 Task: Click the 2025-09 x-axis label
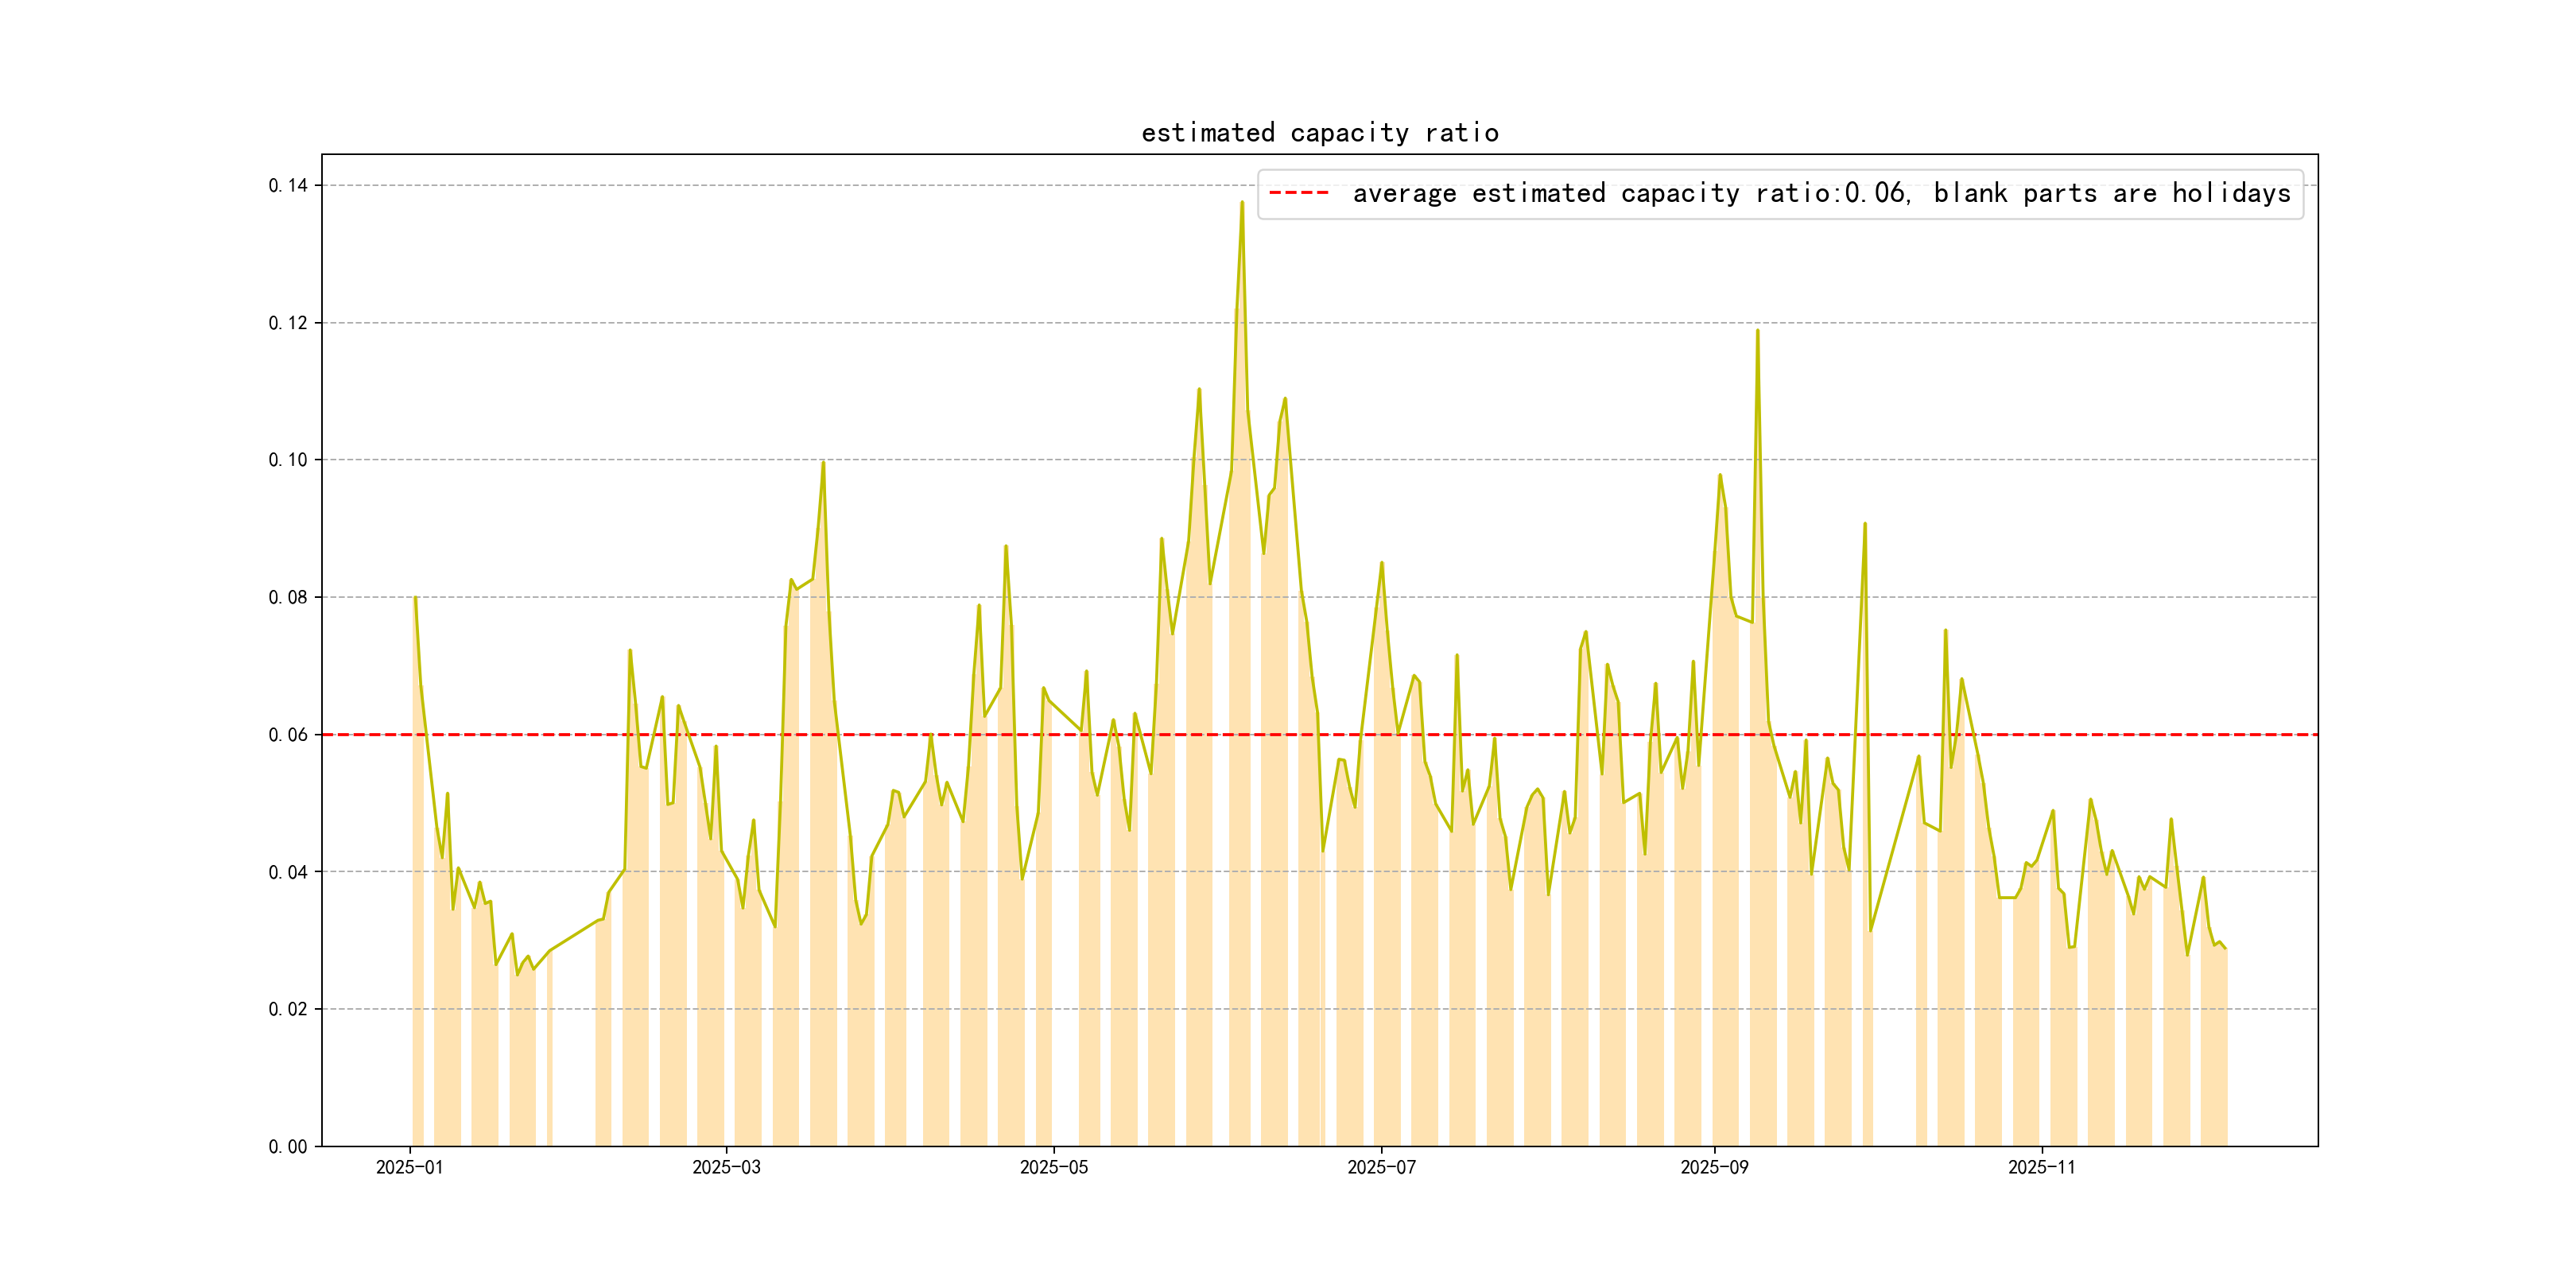(1714, 1167)
